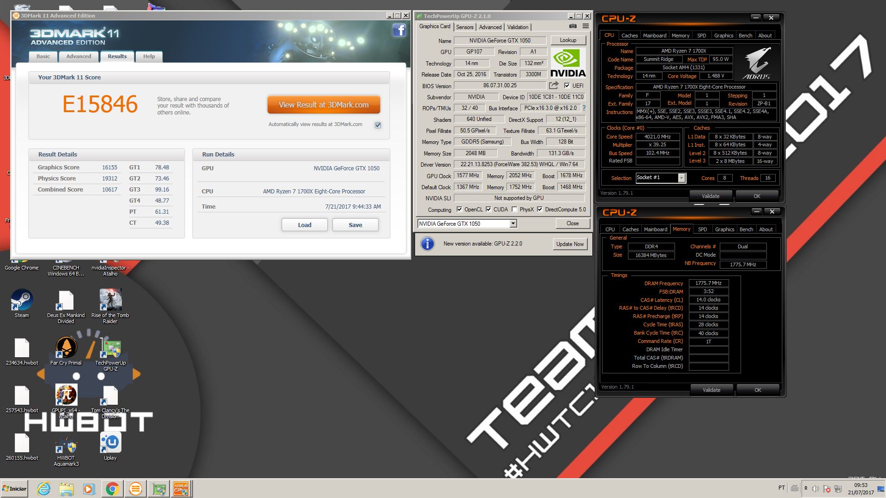Screen dimensions: 886x498
Task: Open Bench tab in upper CPU-Z window
Action: pyautogui.click(x=745, y=36)
